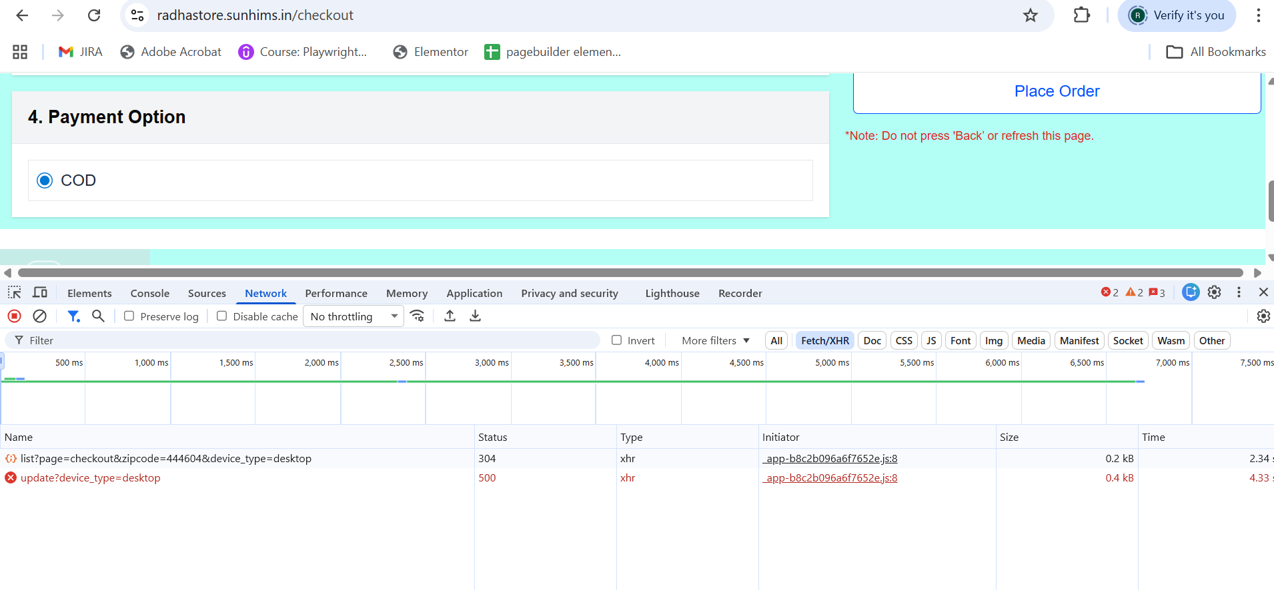
Task: Open Network panel settings gear
Action: click(1263, 316)
